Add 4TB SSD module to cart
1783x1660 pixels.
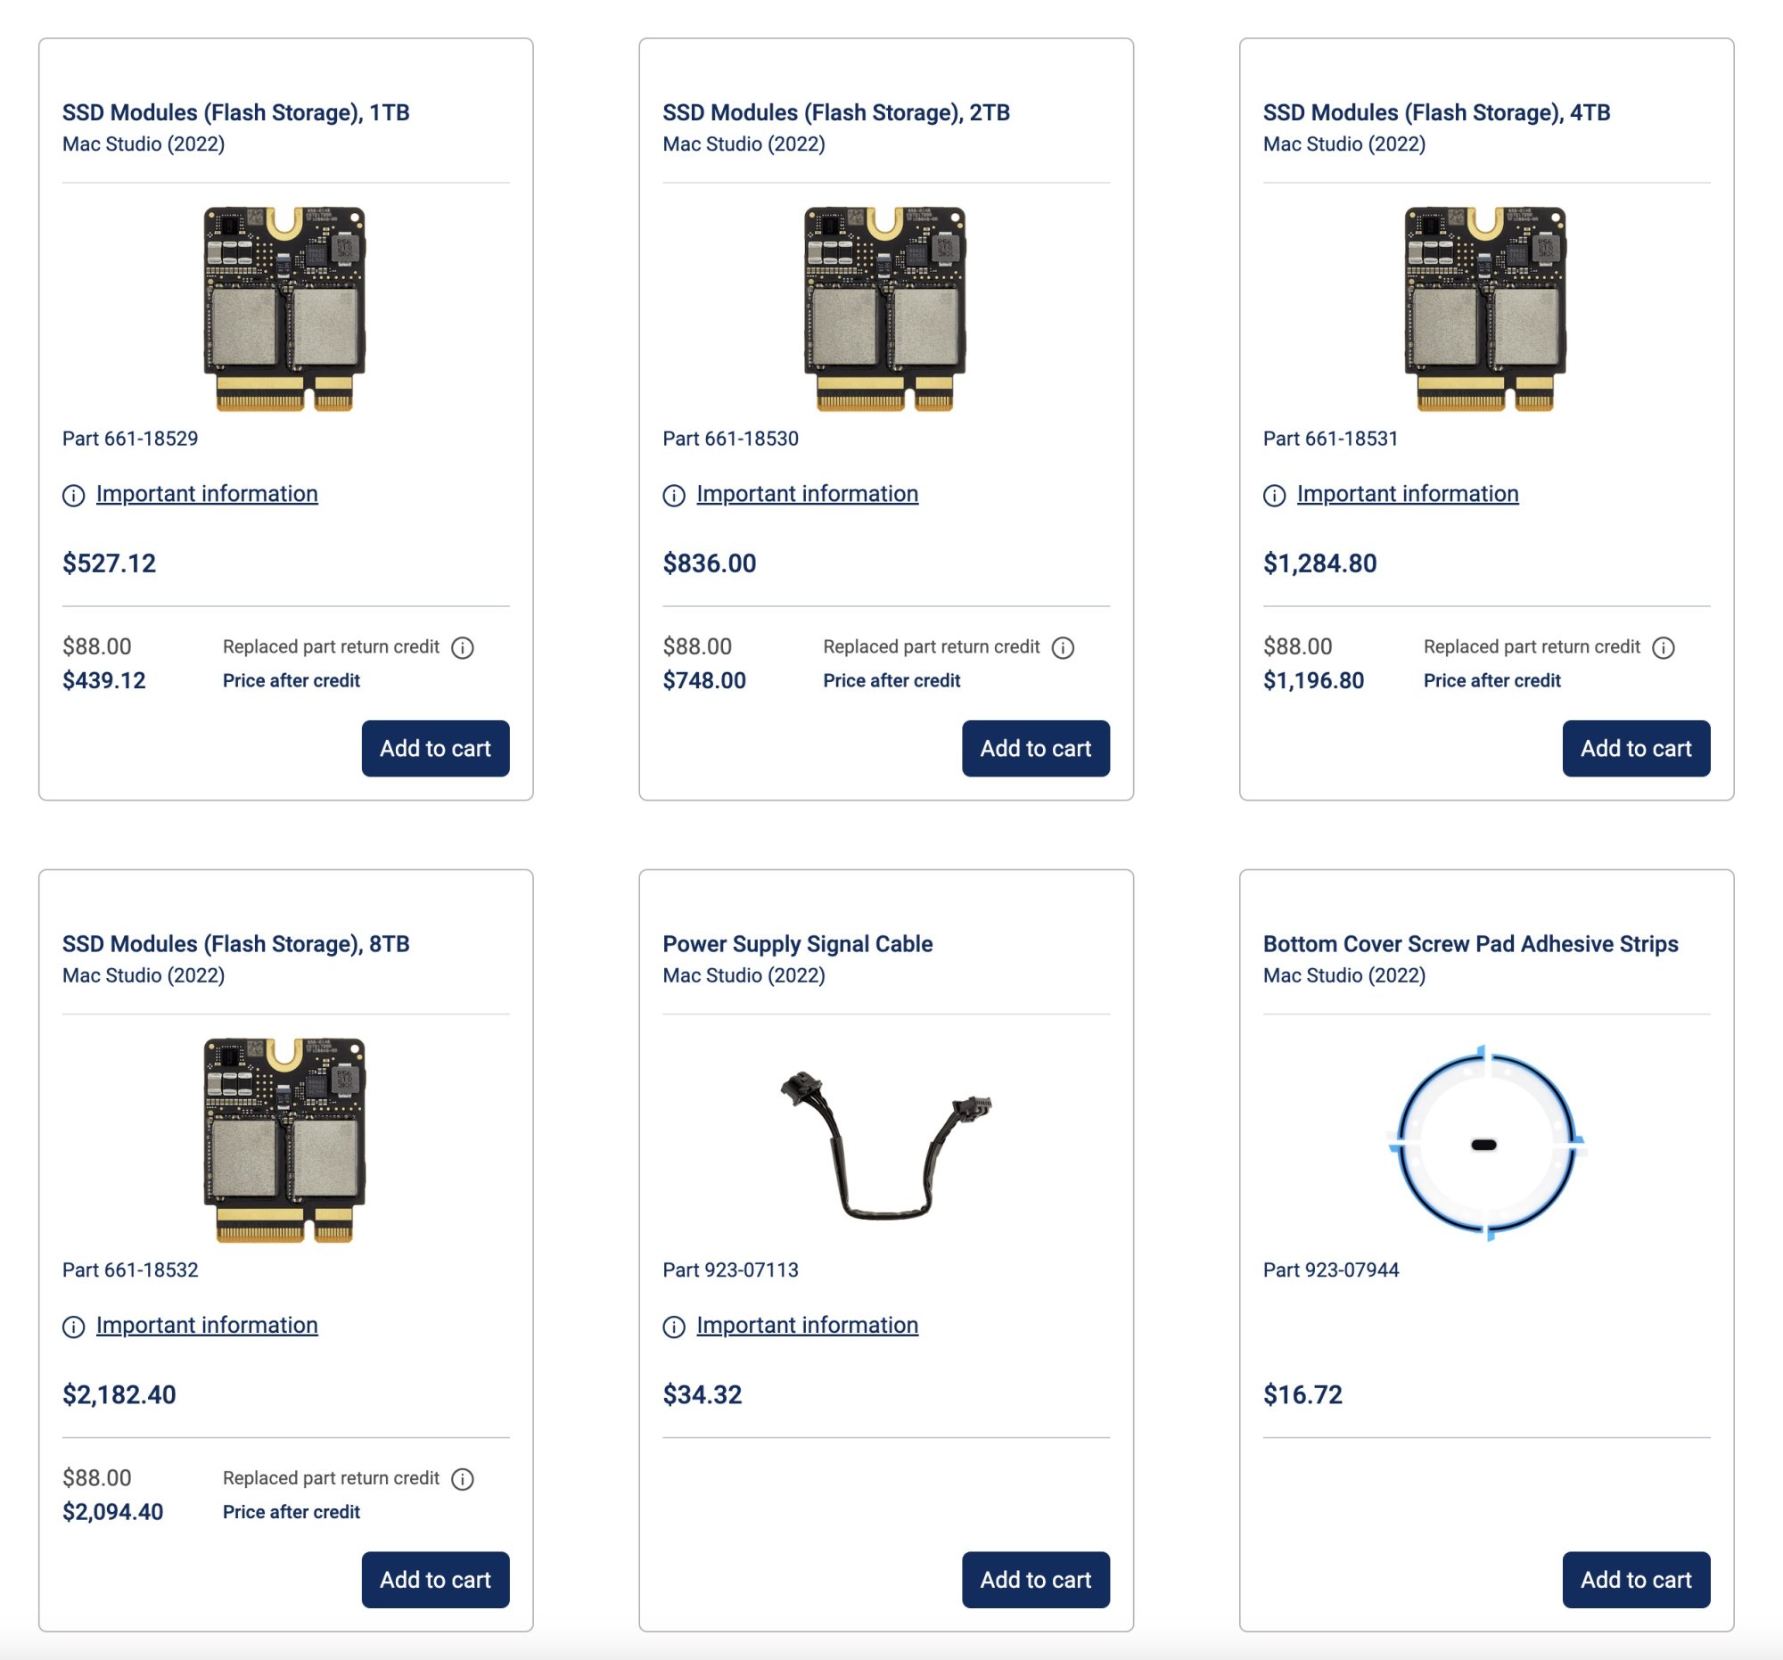click(1635, 748)
